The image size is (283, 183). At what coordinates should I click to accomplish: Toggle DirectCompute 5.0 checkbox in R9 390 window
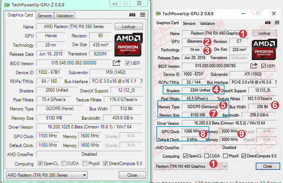pos(105,164)
